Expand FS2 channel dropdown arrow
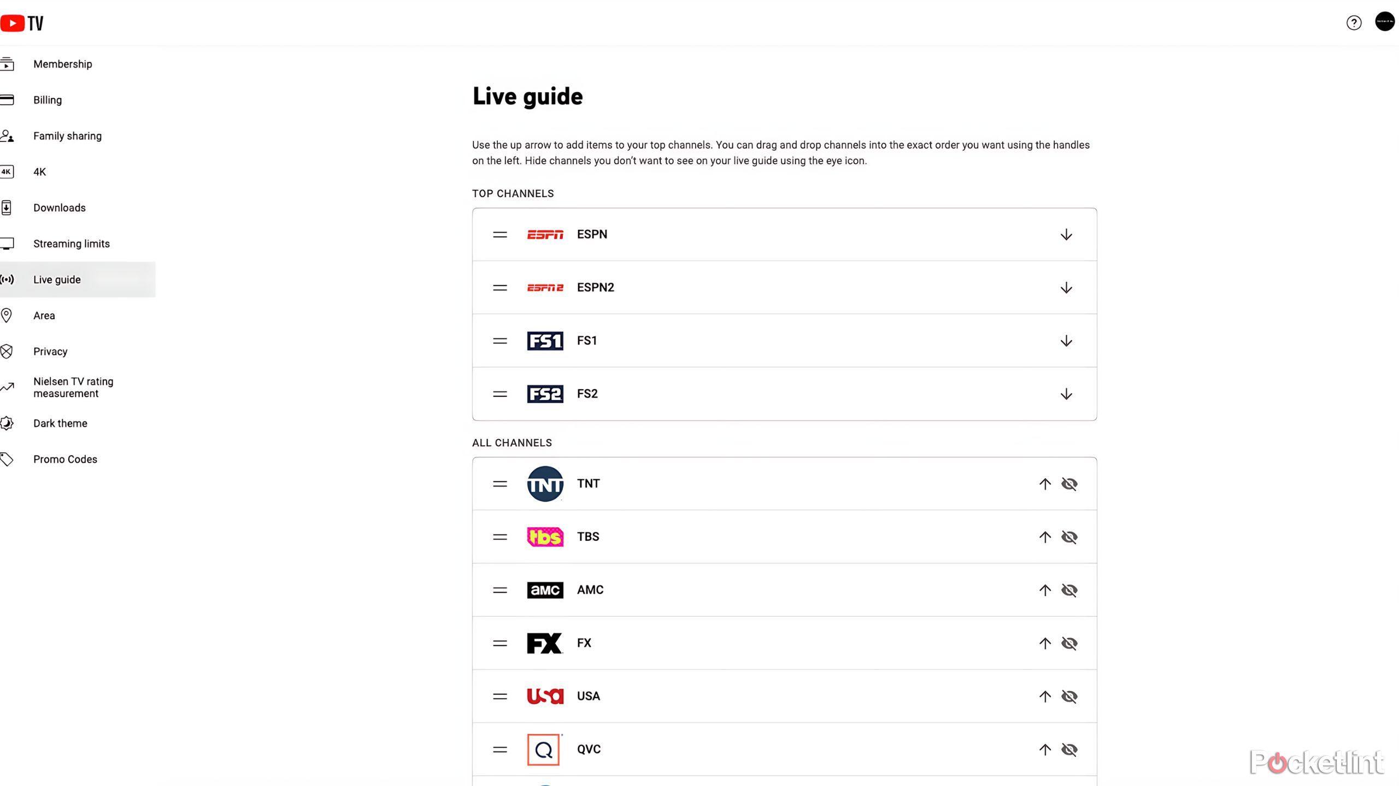 pos(1067,394)
